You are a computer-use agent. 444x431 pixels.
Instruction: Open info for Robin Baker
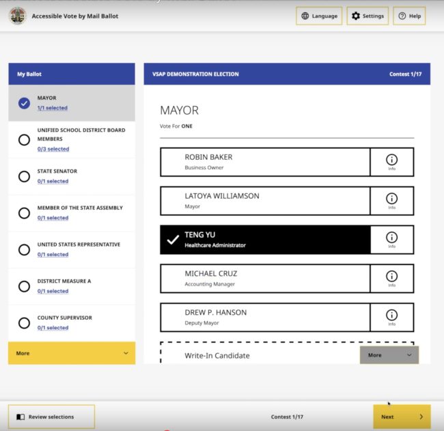tap(391, 162)
